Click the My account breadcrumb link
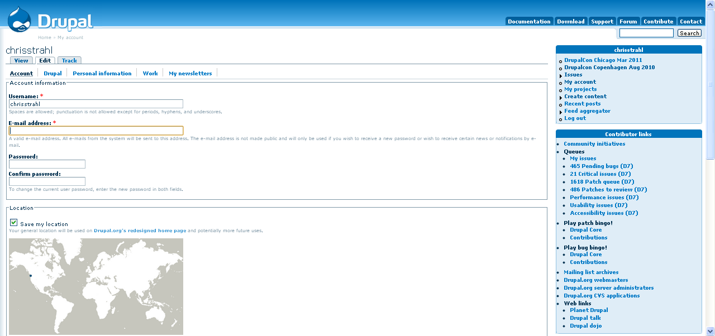This screenshot has width=715, height=336. tap(70, 37)
